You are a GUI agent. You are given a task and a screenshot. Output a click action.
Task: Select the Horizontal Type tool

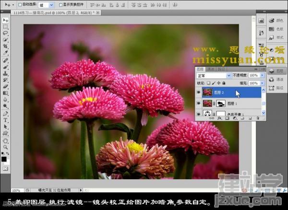tap(5, 120)
